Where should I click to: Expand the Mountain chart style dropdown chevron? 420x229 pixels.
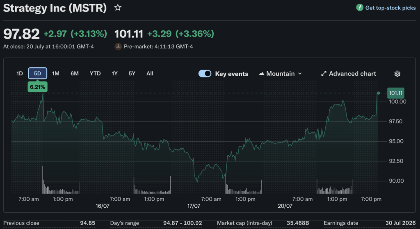tap(300, 74)
